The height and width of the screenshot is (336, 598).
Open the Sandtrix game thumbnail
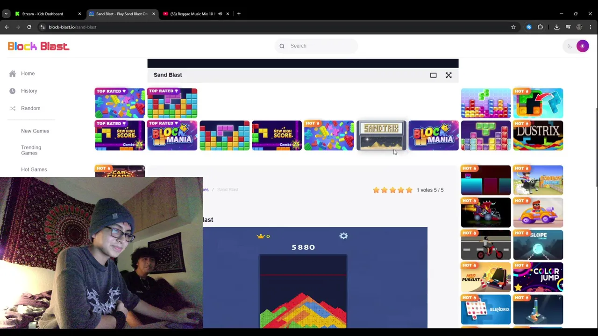(381, 136)
